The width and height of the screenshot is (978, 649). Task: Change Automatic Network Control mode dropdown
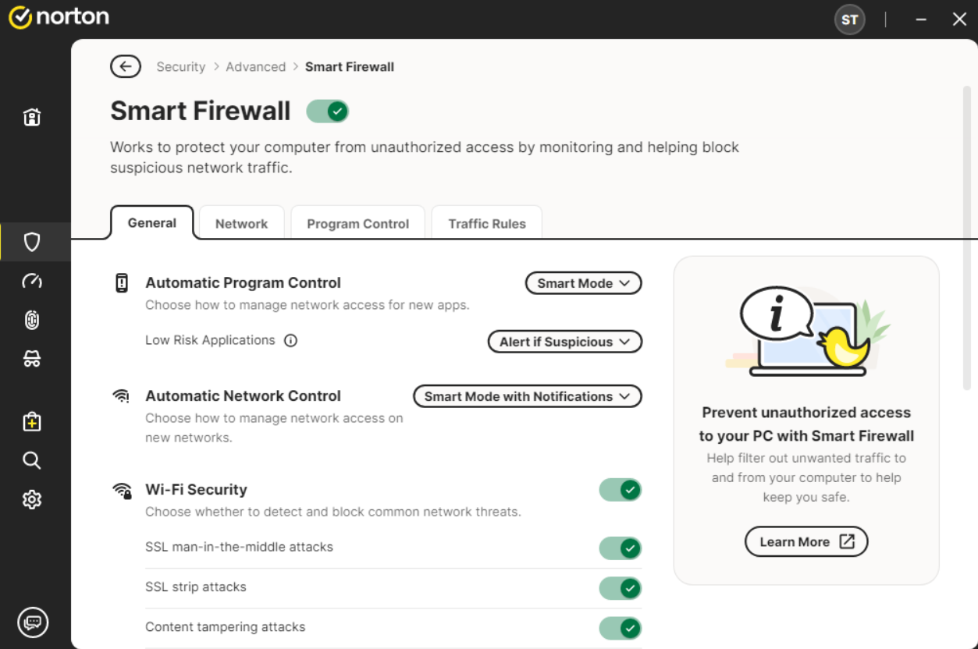click(x=527, y=396)
